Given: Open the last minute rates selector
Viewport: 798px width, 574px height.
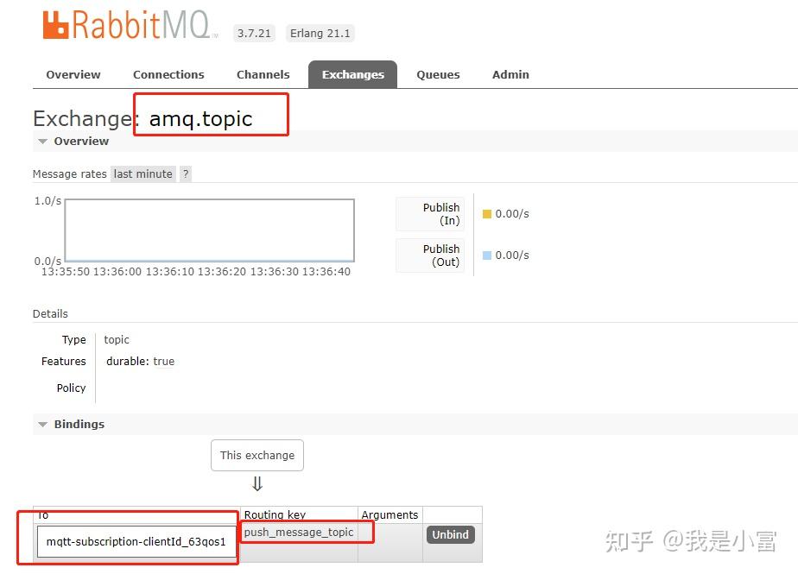Looking at the screenshot, I should coord(142,173).
